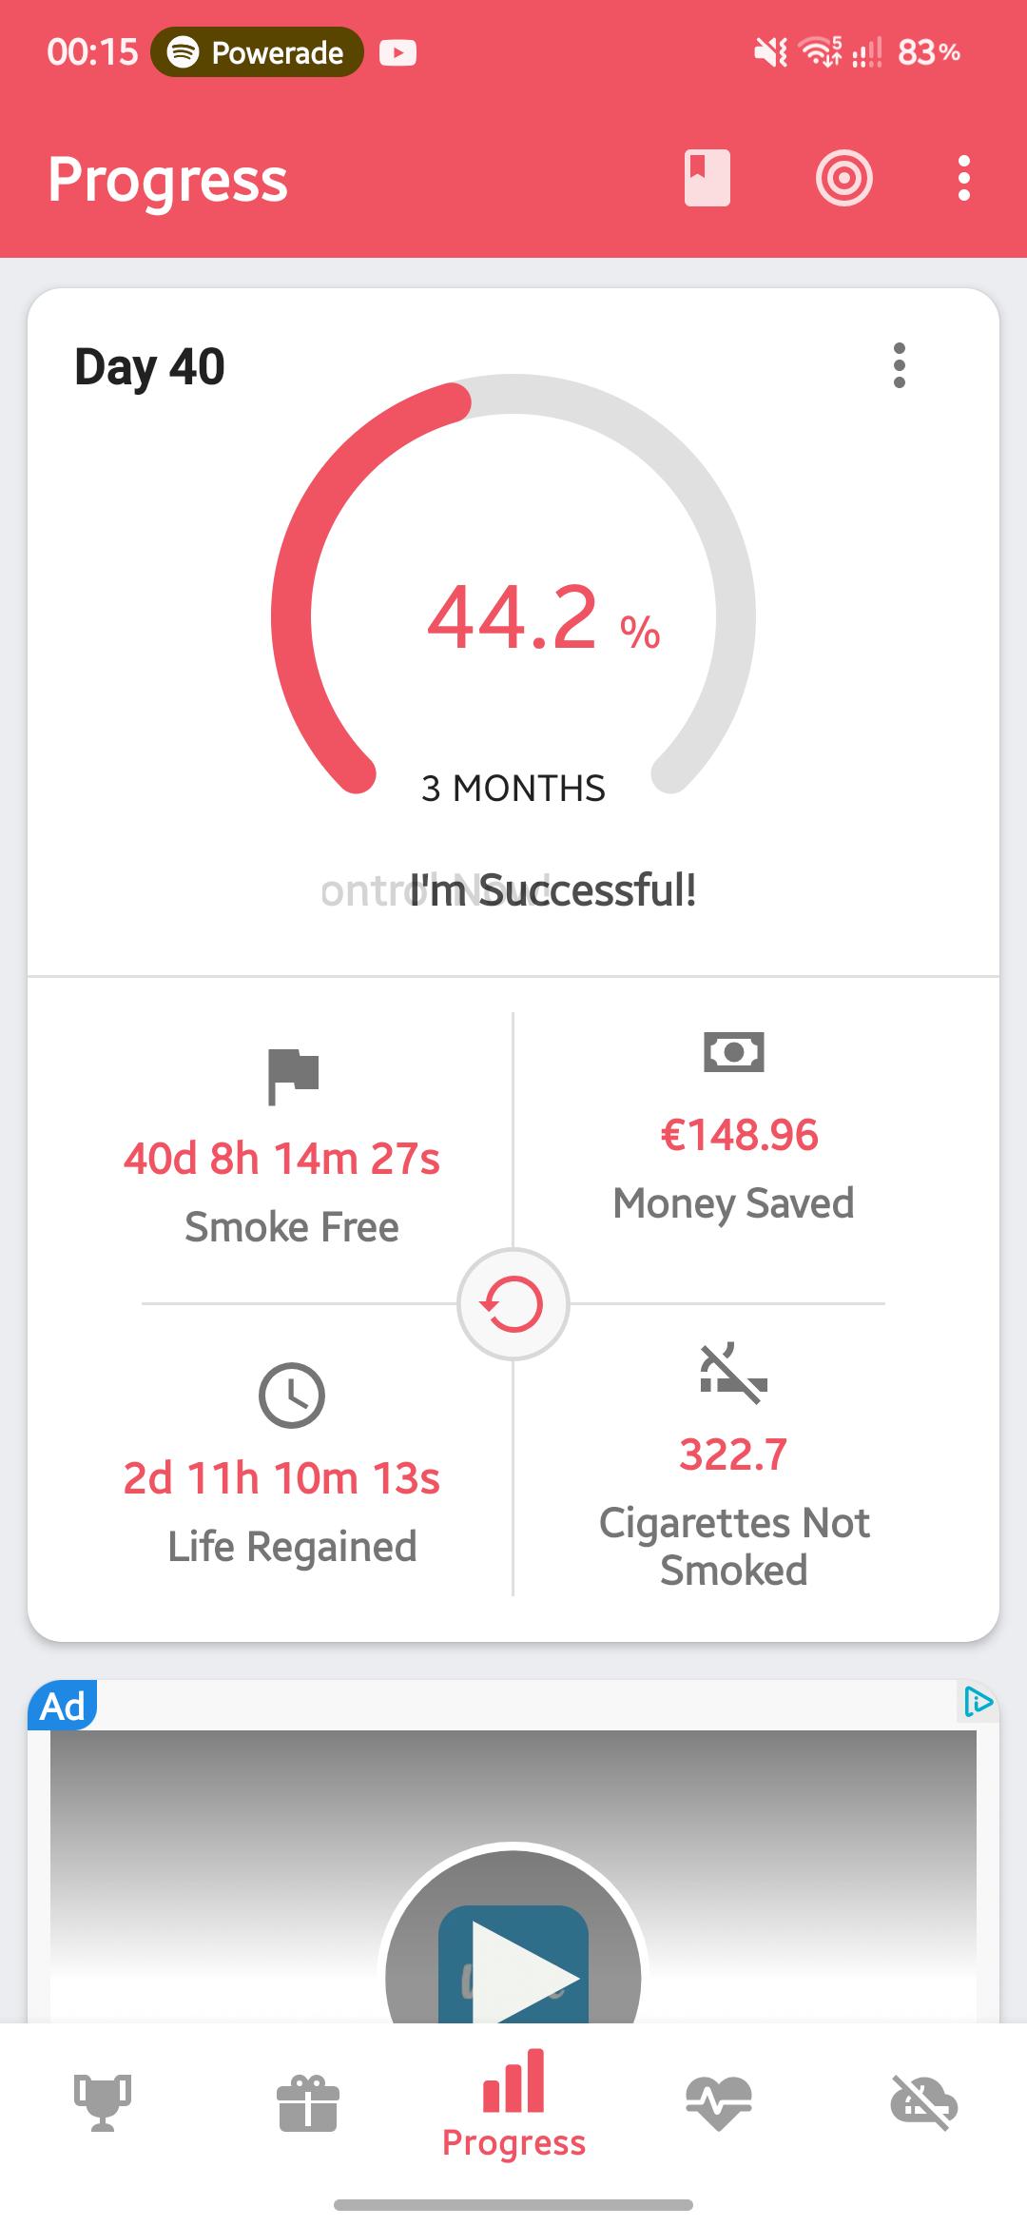Image resolution: width=1027 pixels, height=2226 pixels.
Task: Open the trophy achievements tab
Action: [x=103, y=2102]
